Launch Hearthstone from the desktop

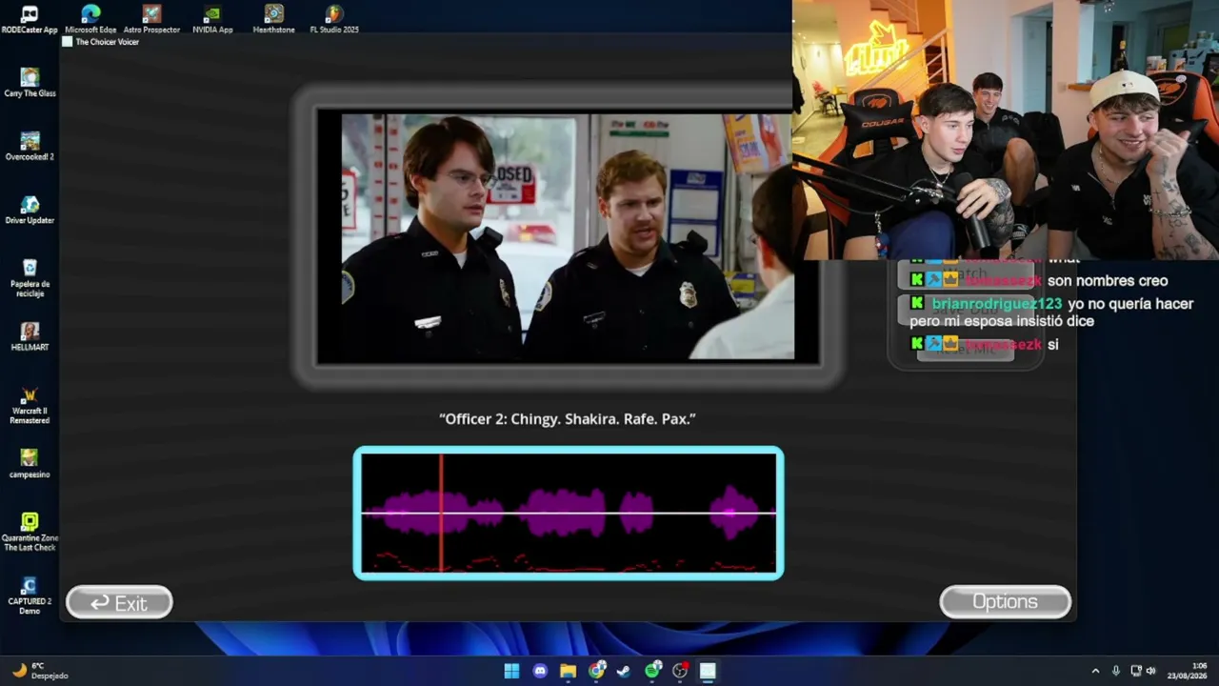(x=273, y=19)
